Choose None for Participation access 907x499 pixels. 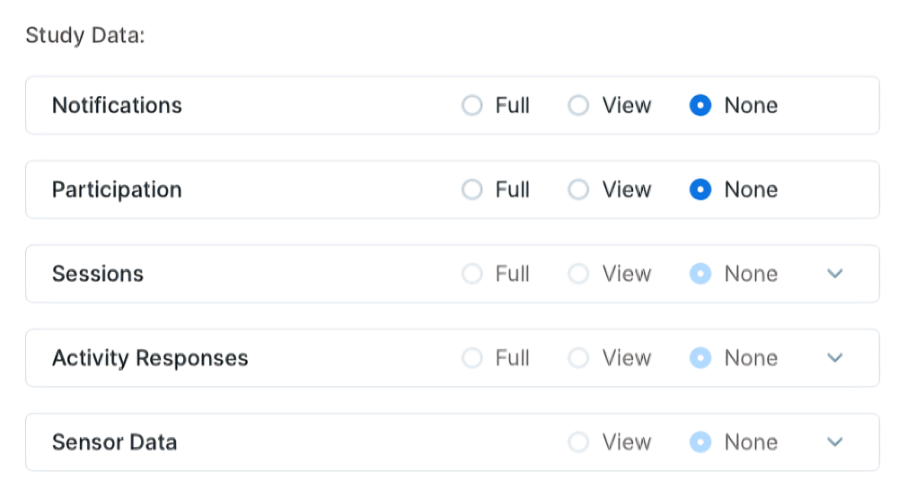(x=700, y=190)
